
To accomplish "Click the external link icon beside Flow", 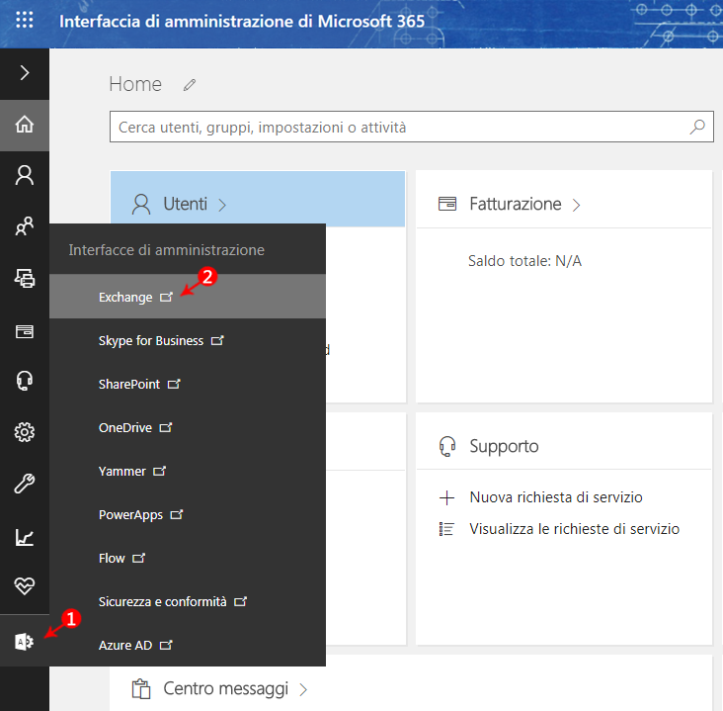I will point(139,558).
